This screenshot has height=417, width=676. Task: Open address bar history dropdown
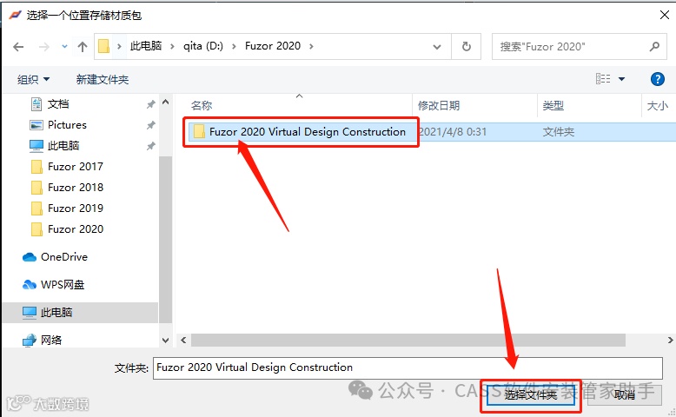pos(437,47)
